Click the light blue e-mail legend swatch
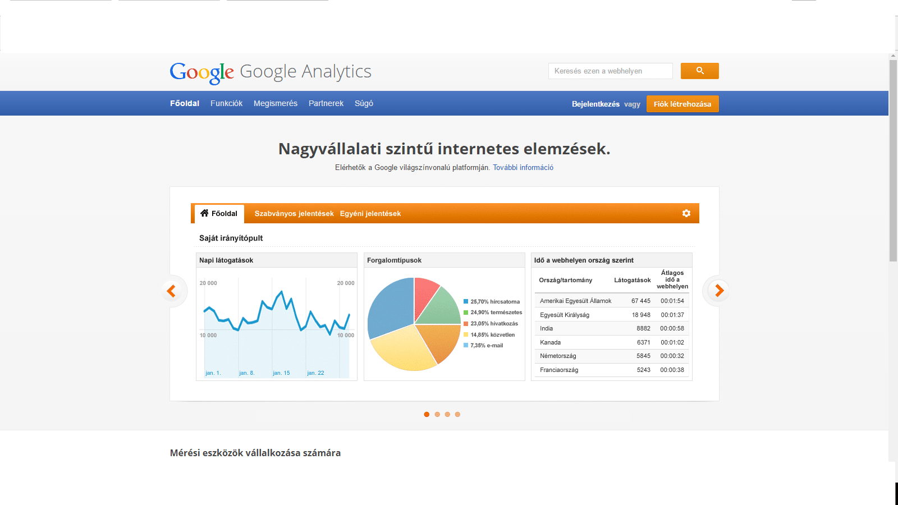Viewport: 898px width, 505px height. point(466,345)
